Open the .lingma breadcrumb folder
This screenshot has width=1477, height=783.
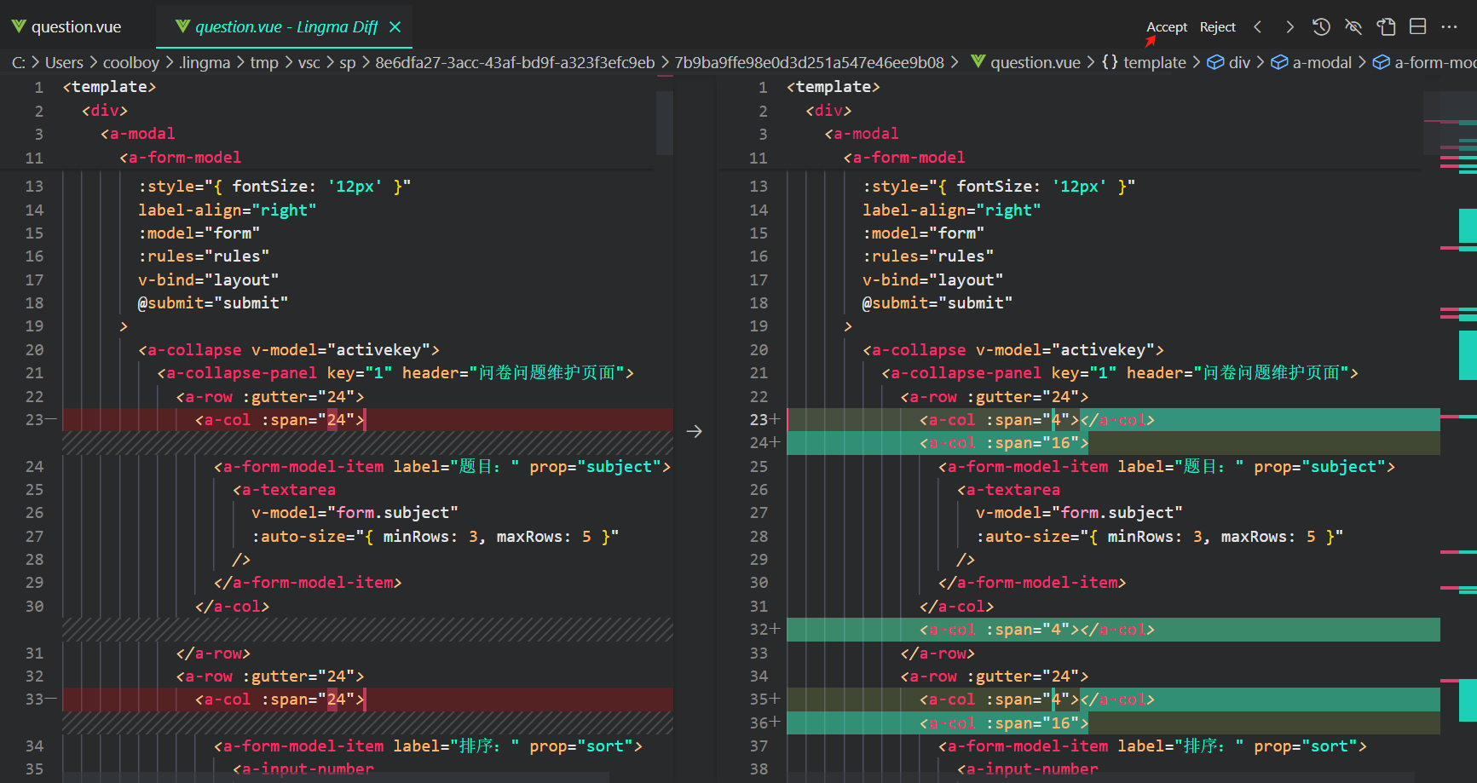coord(205,62)
